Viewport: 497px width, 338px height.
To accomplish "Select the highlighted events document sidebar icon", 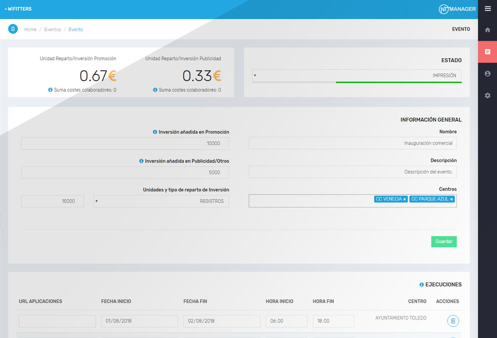I will (x=487, y=52).
